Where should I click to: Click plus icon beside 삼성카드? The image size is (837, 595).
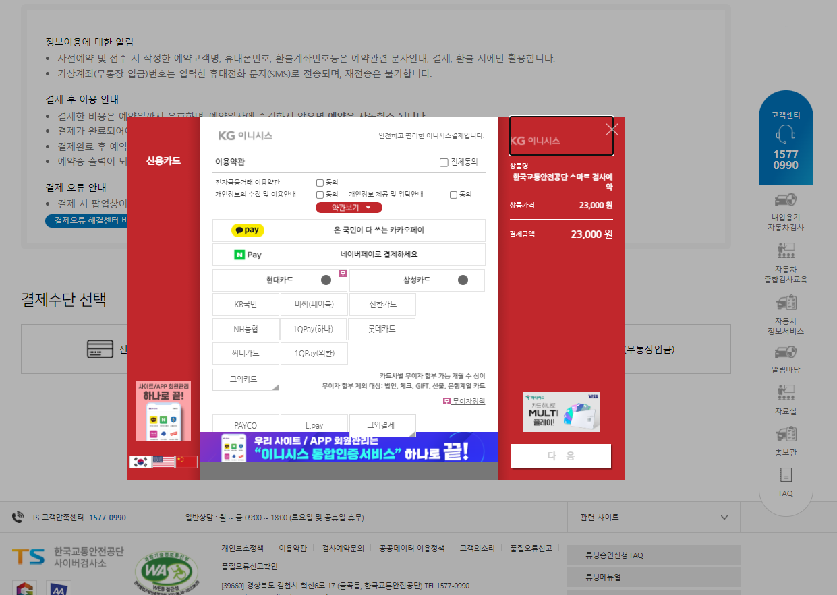pyautogui.click(x=463, y=280)
